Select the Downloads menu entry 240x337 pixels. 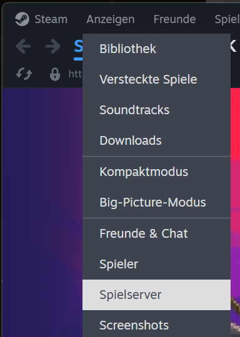point(156,140)
